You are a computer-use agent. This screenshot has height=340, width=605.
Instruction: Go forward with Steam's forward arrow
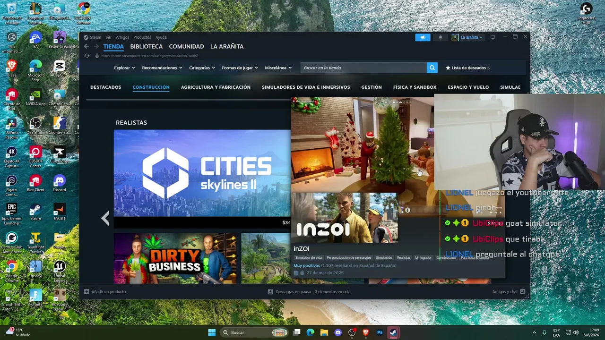[x=96, y=46]
